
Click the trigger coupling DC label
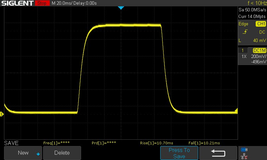pyautogui.click(x=262, y=32)
